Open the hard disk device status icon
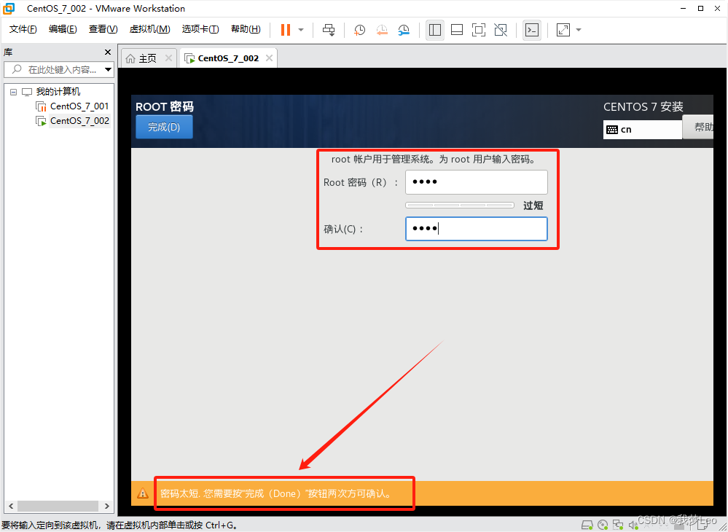 [x=587, y=525]
